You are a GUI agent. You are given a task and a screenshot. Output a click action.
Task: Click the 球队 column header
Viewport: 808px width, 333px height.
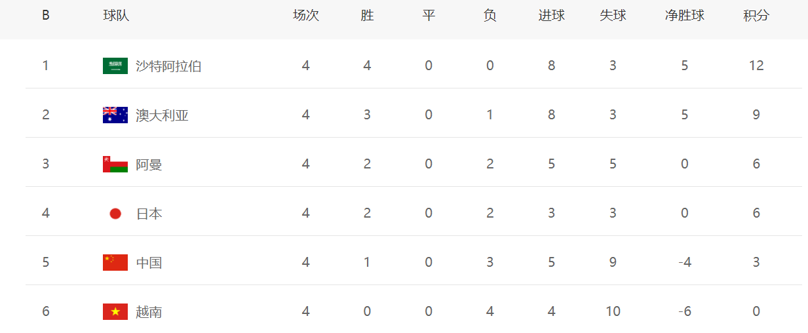[x=116, y=16]
